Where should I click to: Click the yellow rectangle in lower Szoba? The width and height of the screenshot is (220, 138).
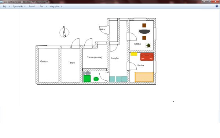pos(134,54)
